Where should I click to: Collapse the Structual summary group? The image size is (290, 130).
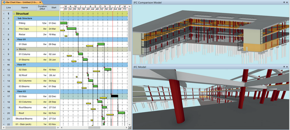(x=14, y=14)
